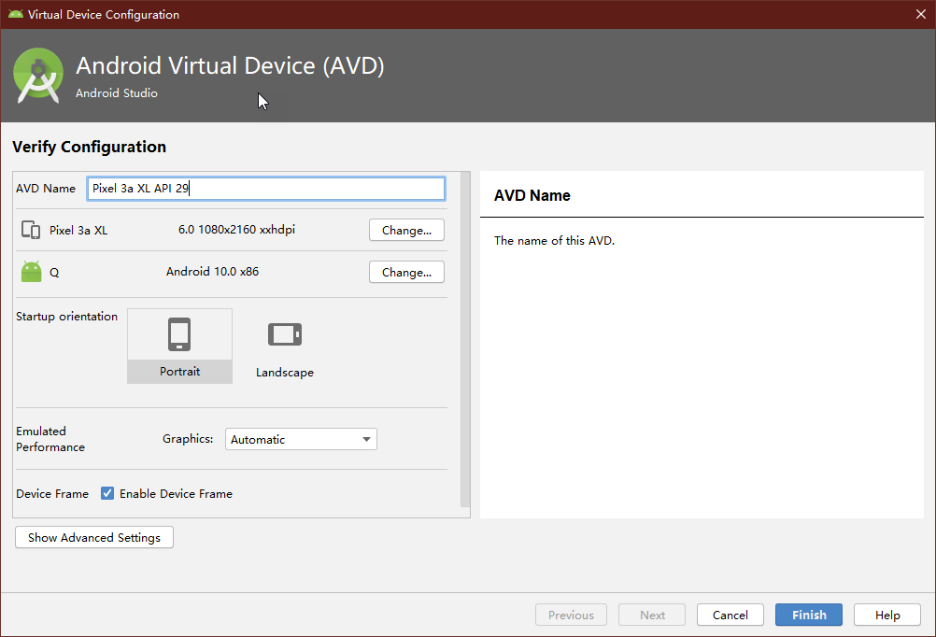Click the small Android icon in title bar

[16, 14]
